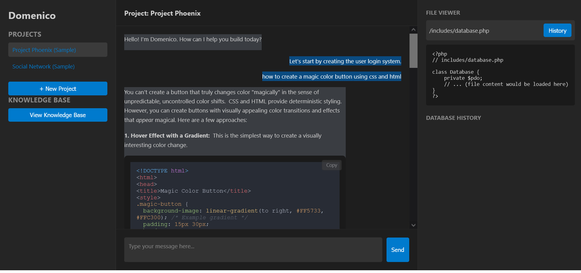Click the Domenico greeting message
The height and width of the screenshot is (273, 581).
[193, 40]
